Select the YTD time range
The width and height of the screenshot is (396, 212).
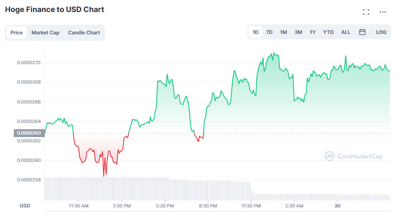328,32
